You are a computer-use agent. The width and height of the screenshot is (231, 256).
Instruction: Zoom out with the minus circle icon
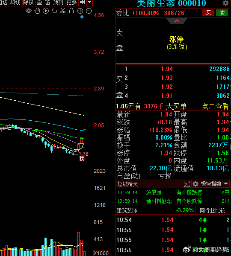point(89,11)
